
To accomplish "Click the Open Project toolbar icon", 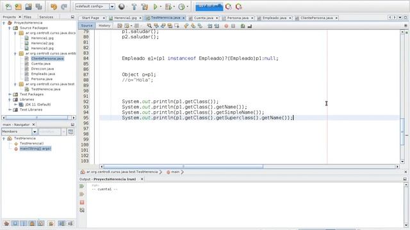I will 28,7.
